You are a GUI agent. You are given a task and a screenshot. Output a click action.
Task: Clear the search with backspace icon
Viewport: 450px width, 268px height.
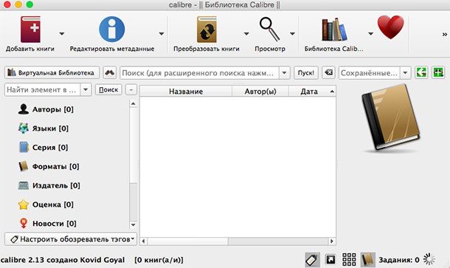tap(328, 72)
